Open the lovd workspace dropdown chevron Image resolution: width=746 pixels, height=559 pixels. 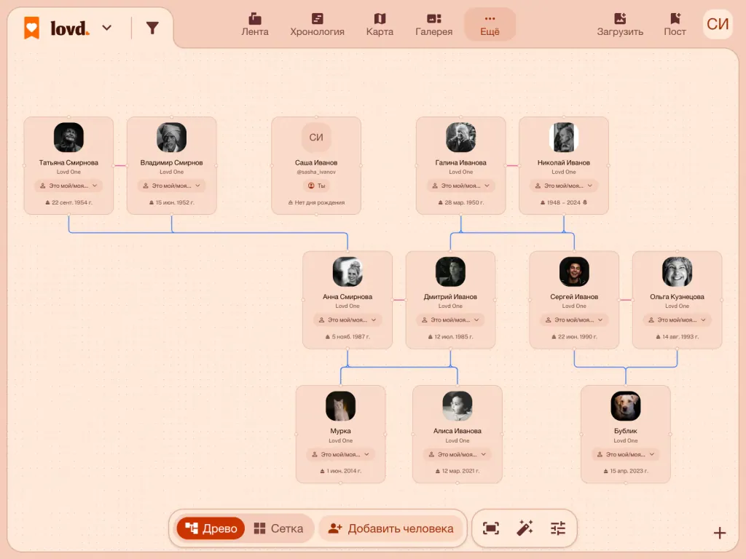pos(107,28)
